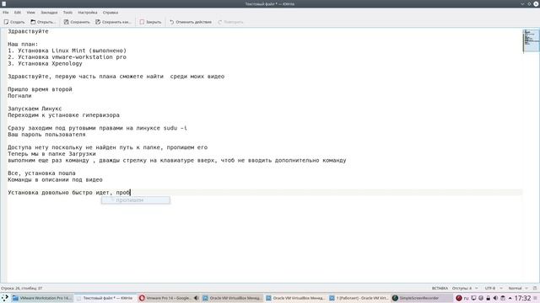The height and width of the screenshot is (303, 540).
Task: Open the Edit menu
Action: (18, 13)
